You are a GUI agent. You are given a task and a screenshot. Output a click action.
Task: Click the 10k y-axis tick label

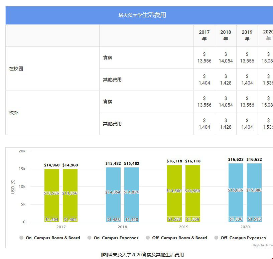[x=22, y=186]
